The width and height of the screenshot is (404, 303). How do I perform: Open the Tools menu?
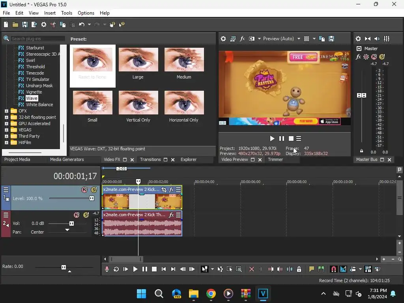tap(67, 13)
